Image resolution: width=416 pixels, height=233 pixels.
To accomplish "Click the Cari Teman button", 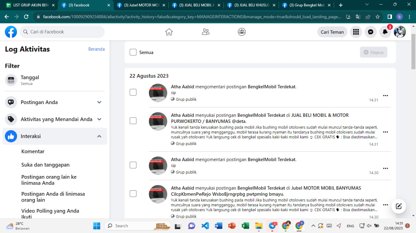I will (332, 32).
